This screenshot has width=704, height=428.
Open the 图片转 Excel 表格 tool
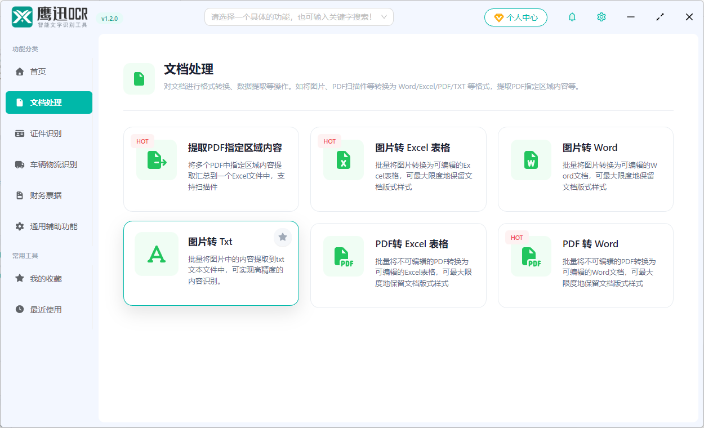point(398,169)
